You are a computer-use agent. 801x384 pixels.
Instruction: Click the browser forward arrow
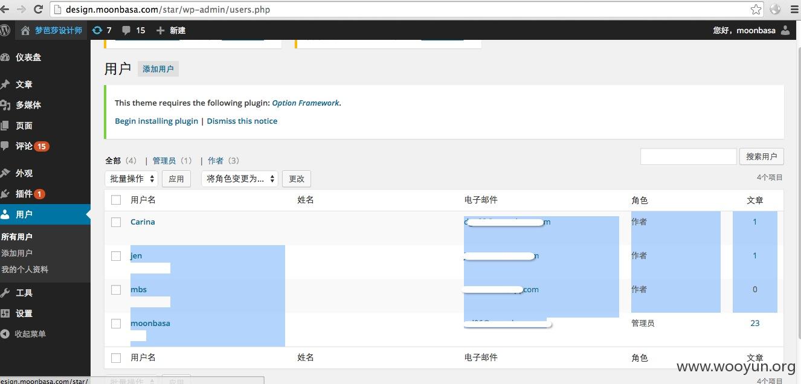(21, 9)
